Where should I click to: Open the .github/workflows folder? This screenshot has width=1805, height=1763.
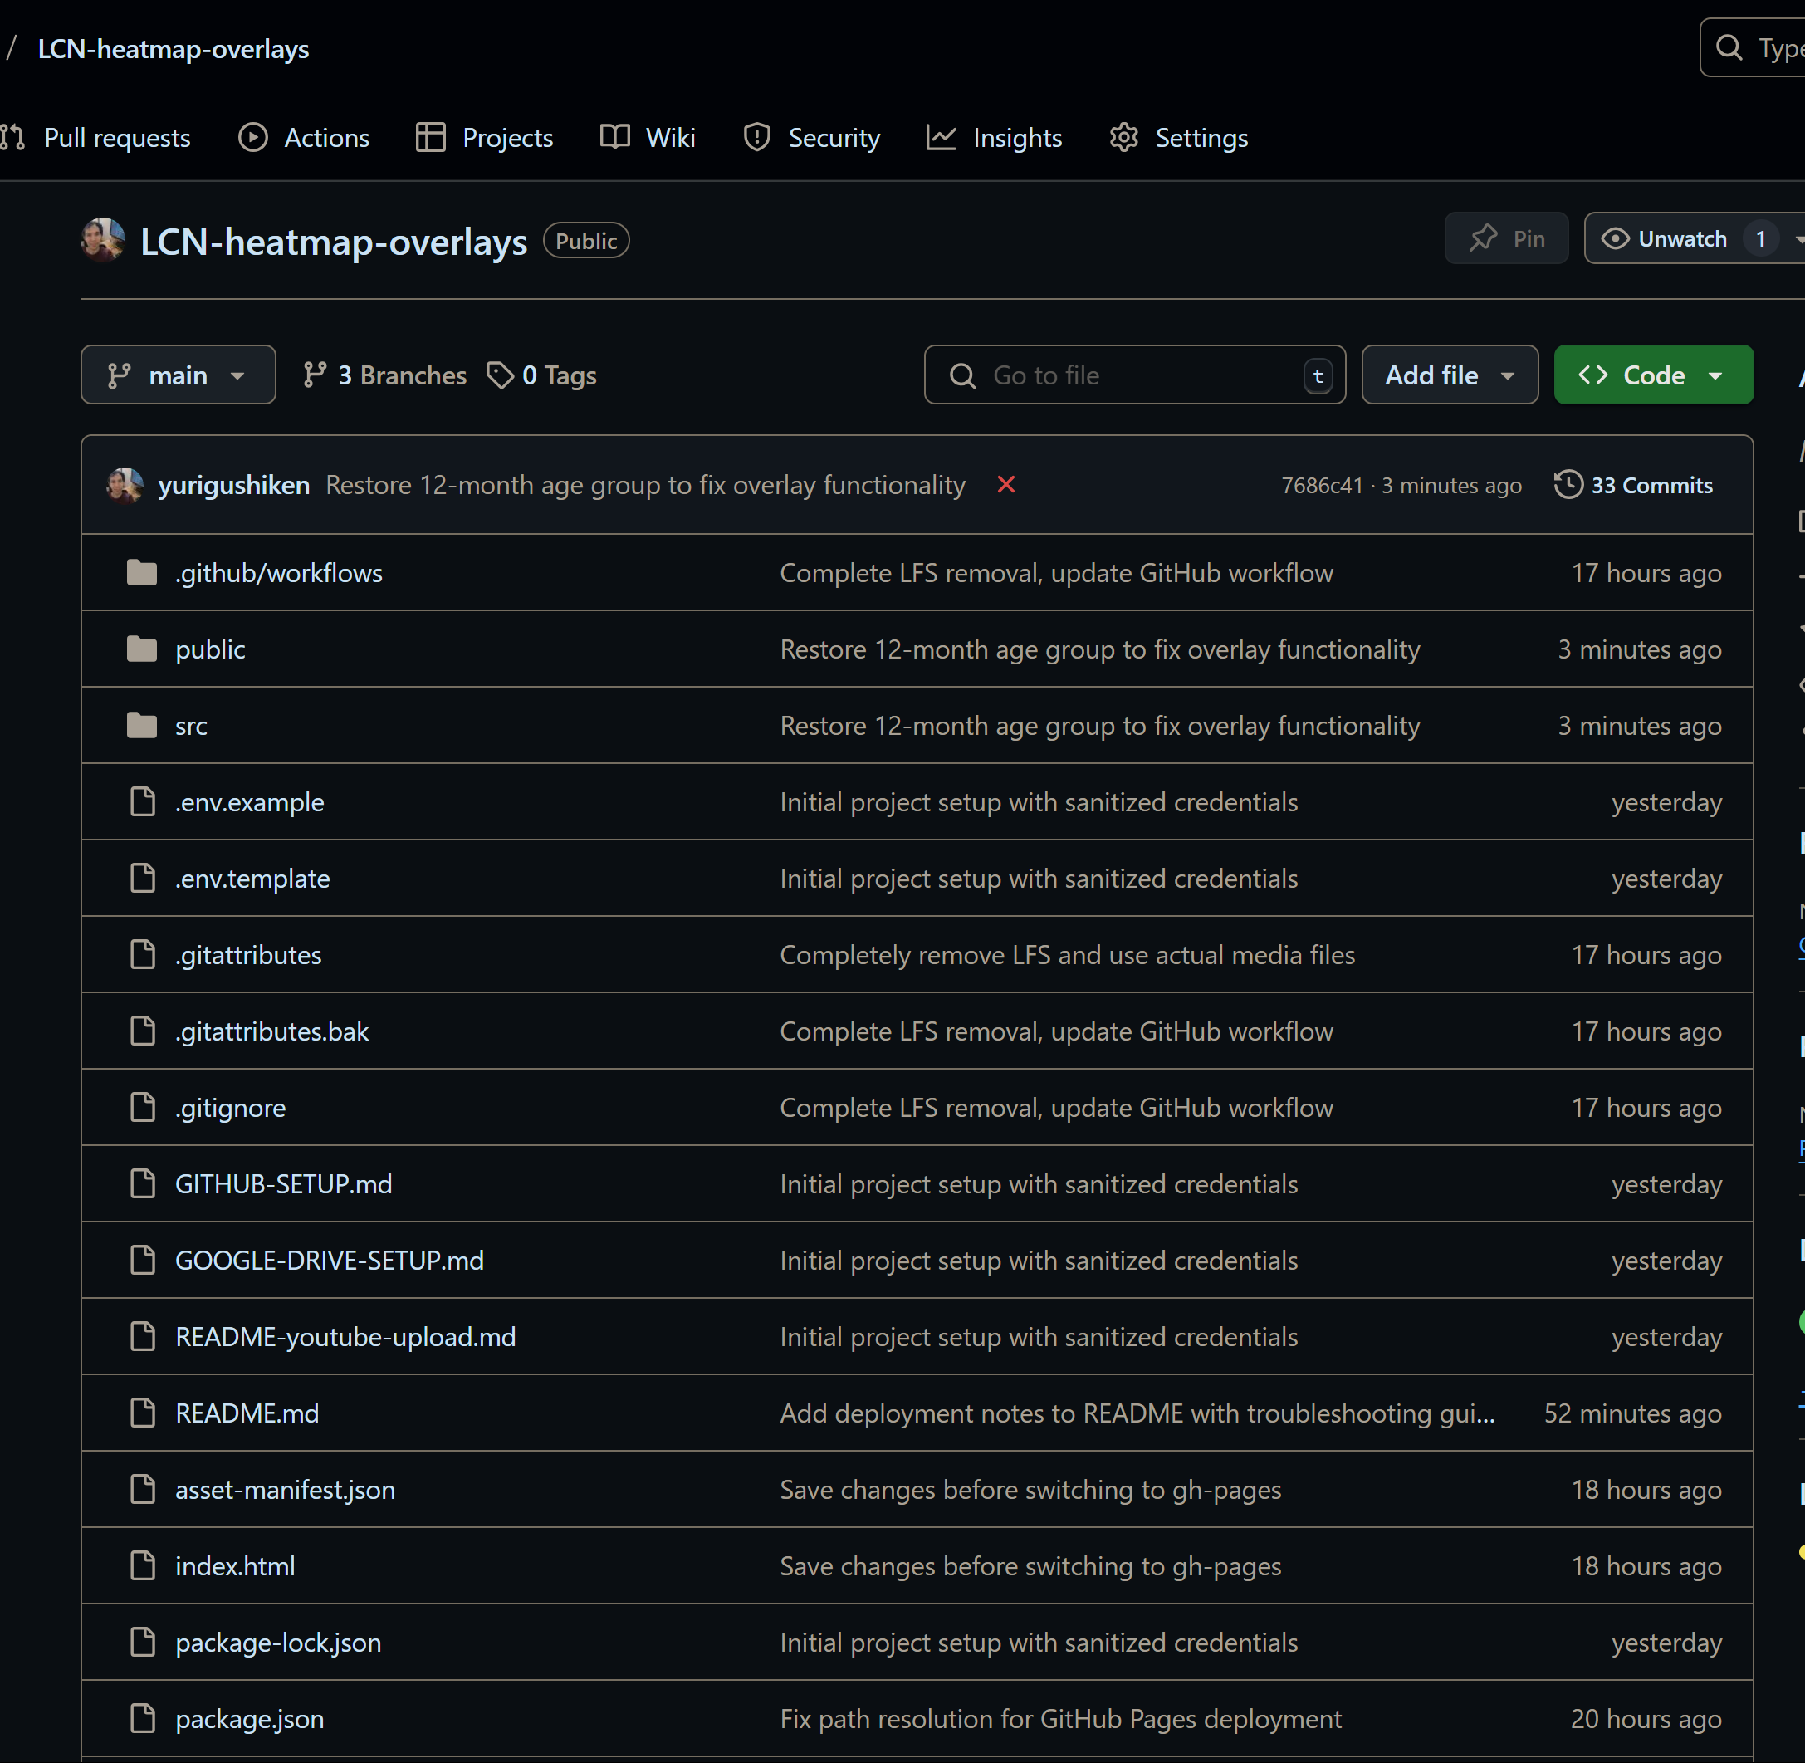(x=279, y=573)
